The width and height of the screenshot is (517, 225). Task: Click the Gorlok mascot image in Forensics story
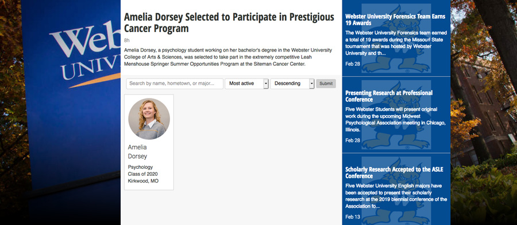tap(396, 38)
